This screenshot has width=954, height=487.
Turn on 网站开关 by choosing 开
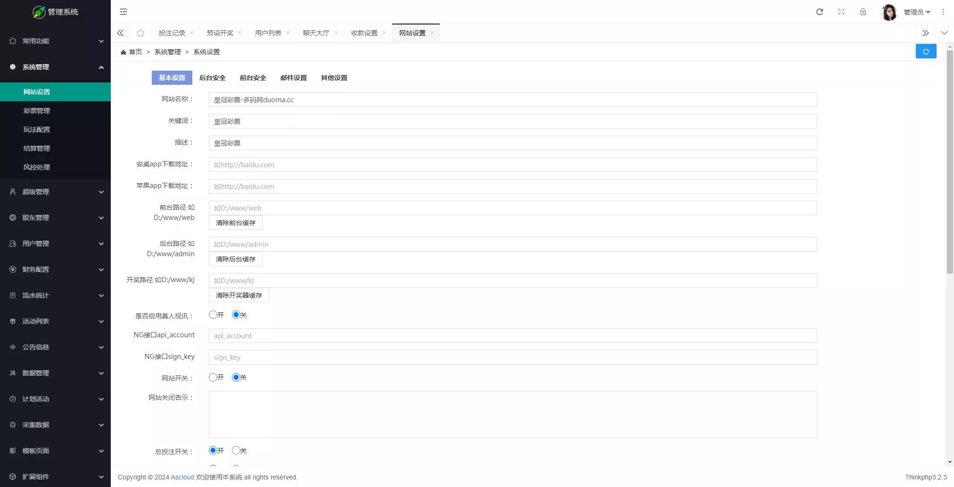[213, 377]
